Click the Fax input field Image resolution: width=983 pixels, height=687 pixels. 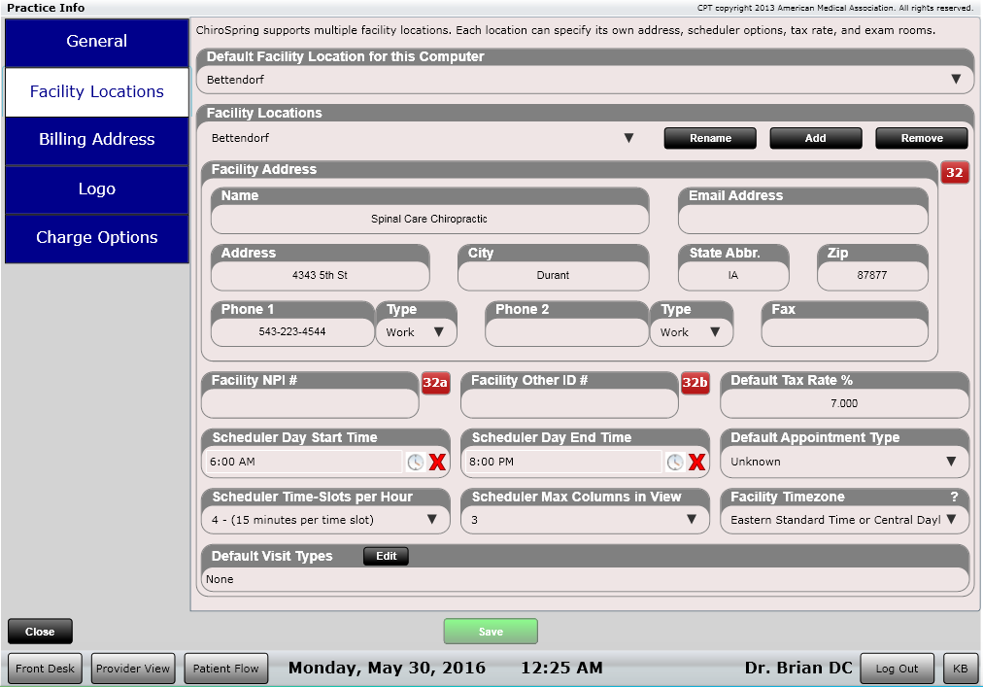pyautogui.click(x=843, y=331)
